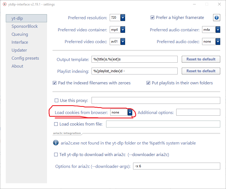
Task: Close the settings window
Action: [219, 4]
